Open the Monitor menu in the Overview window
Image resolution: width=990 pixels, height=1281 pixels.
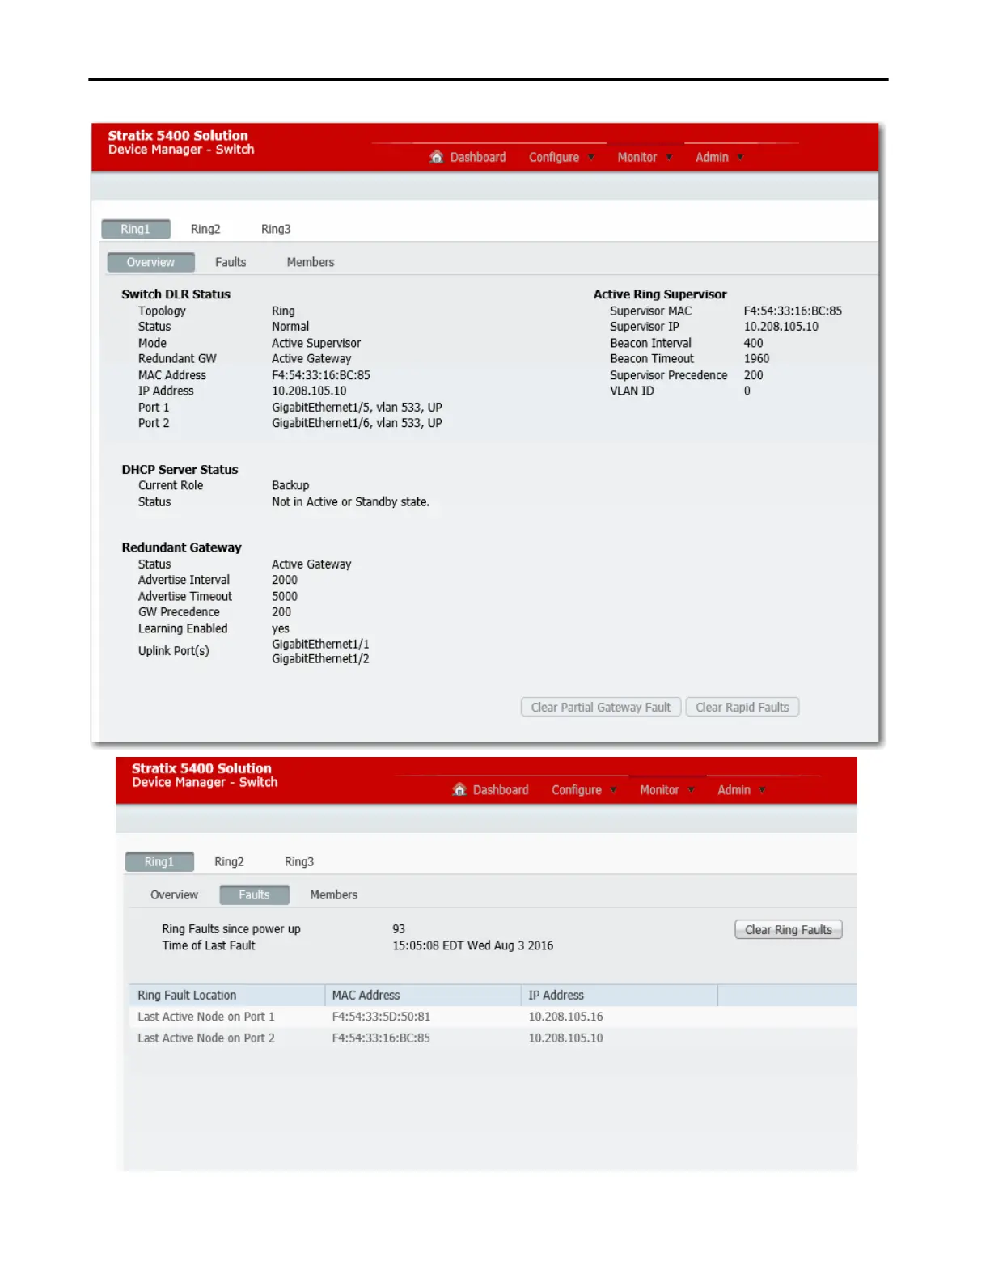(x=637, y=157)
